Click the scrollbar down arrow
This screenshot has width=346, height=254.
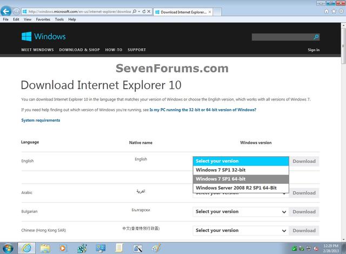tap(343, 239)
